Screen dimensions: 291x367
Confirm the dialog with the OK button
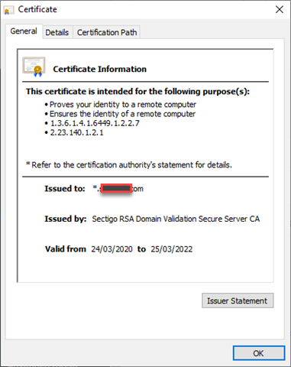click(x=258, y=353)
